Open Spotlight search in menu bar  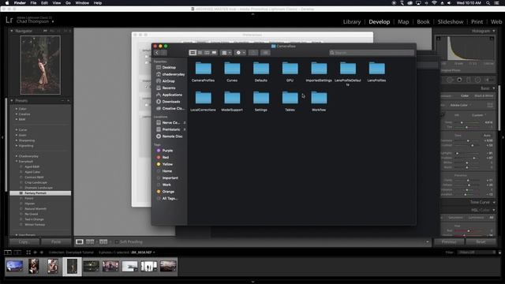tap(488, 3)
